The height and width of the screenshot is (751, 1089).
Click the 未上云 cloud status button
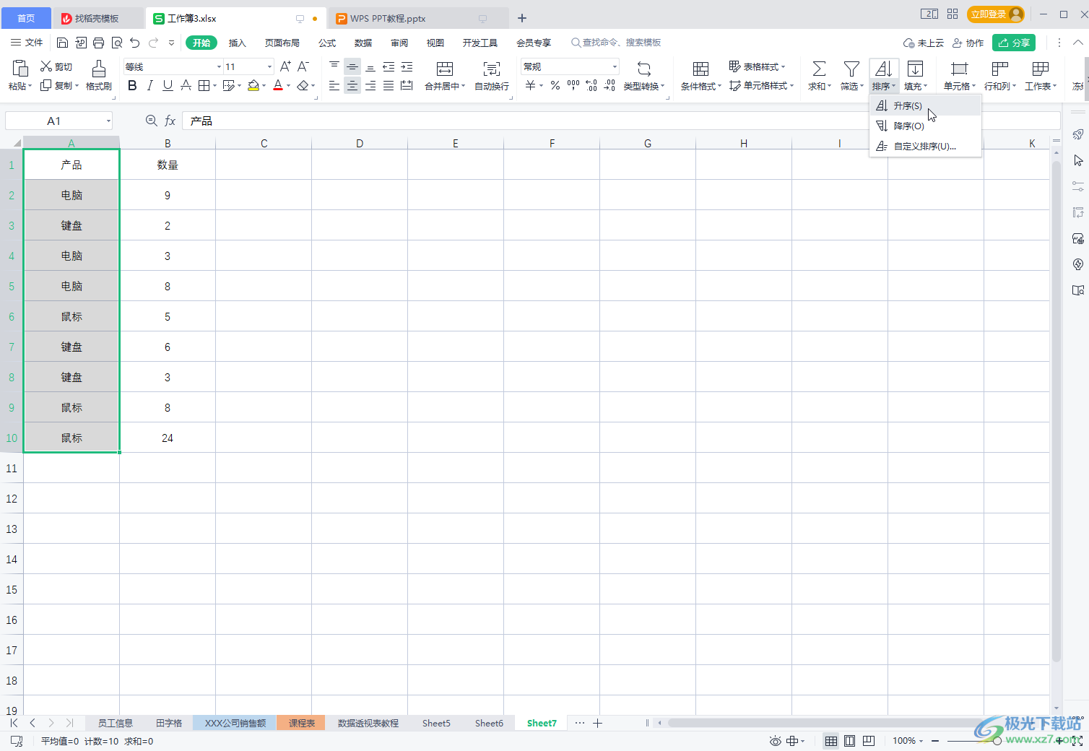point(924,43)
